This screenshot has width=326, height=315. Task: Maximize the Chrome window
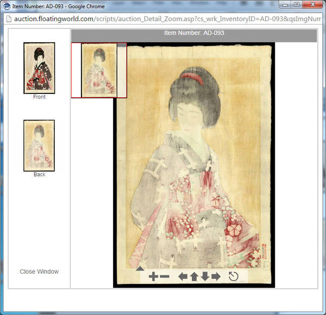pyautogui.click(x=297, y=4)
